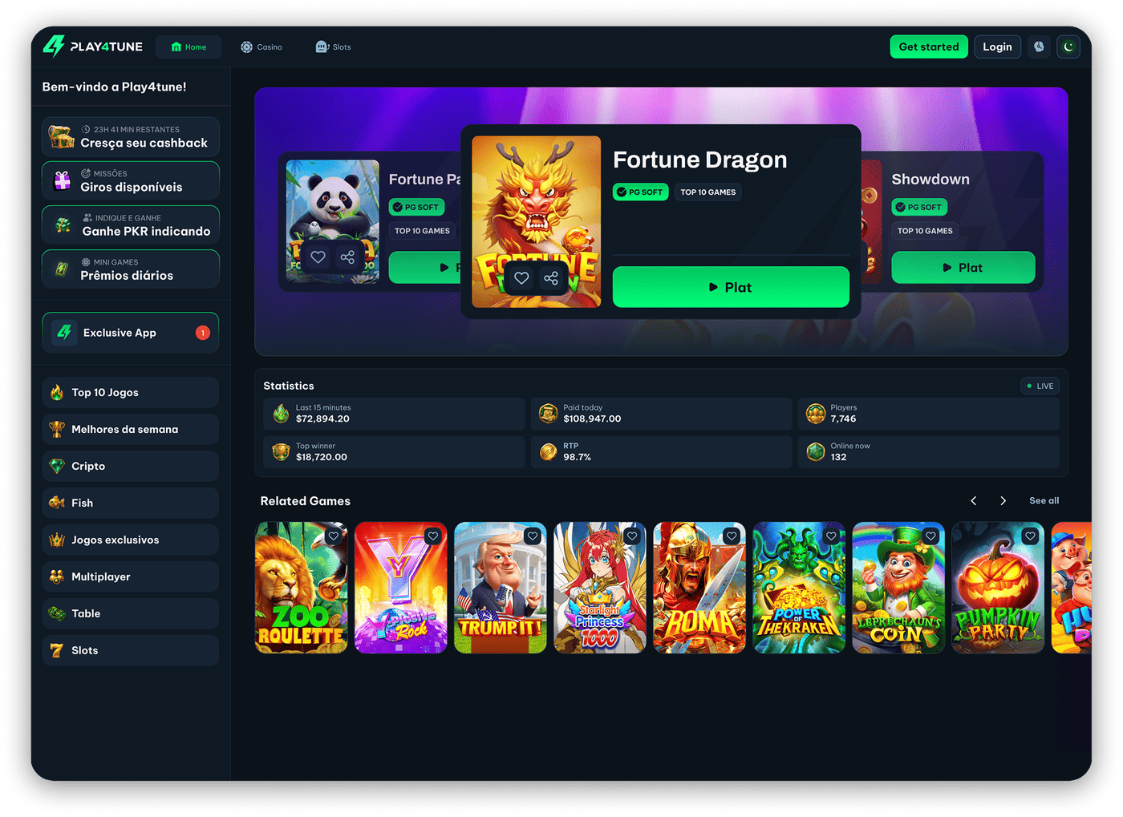The height and width of the screenshot is (817, 1123).
Task: Switch to the Slots tab in header
Action: click(333, 47)
